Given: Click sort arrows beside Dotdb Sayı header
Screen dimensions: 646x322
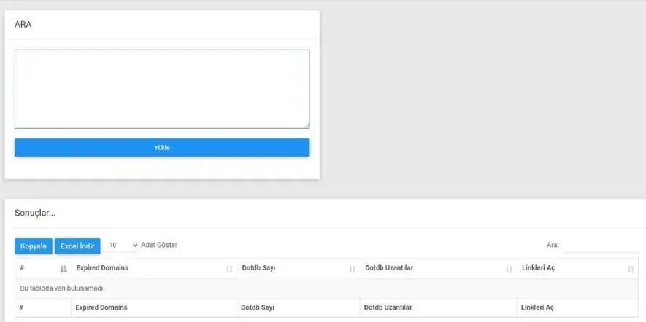Looking at the screenshot, I should 353,269.
